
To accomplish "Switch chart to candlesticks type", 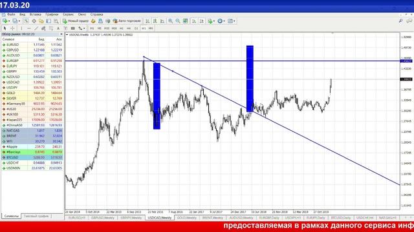I will tap(155, 21).
